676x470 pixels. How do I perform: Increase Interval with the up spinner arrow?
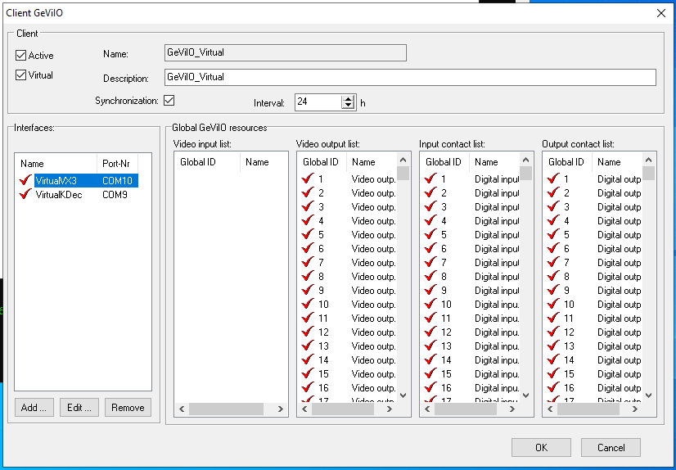348,99
